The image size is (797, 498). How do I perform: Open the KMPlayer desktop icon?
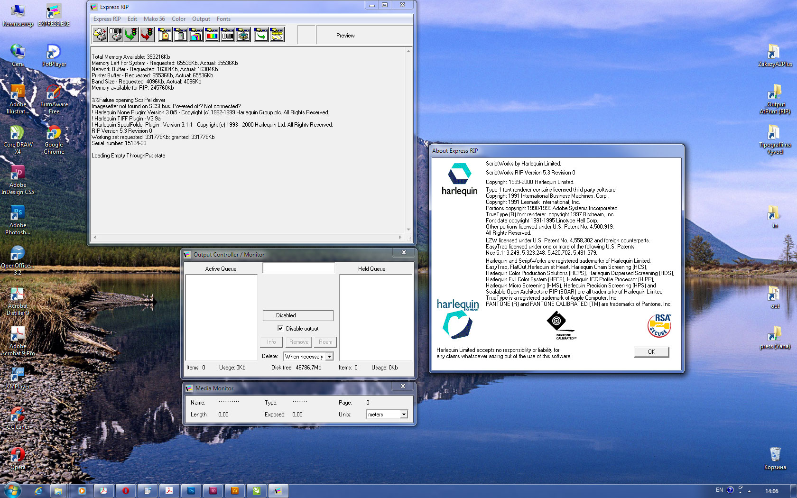click(x=18, y=378)
